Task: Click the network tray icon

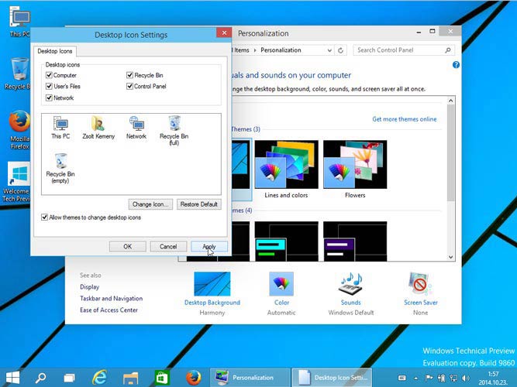Action: click(453, 378)
